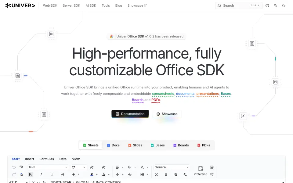Increase font size icon

click(92, 167)
